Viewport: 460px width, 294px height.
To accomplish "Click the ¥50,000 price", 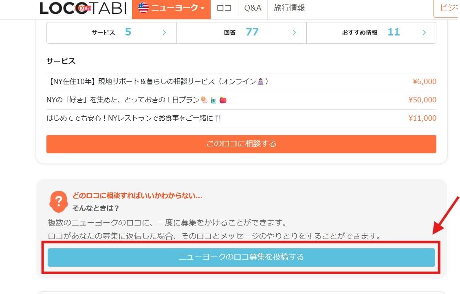I will [422, 100].
